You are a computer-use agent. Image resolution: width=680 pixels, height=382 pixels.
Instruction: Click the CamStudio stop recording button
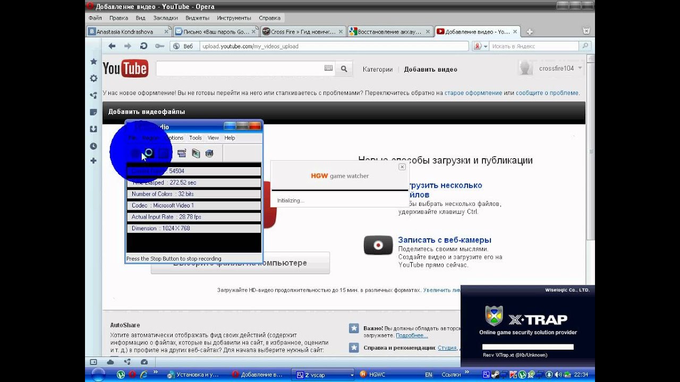tap(164, 153)
